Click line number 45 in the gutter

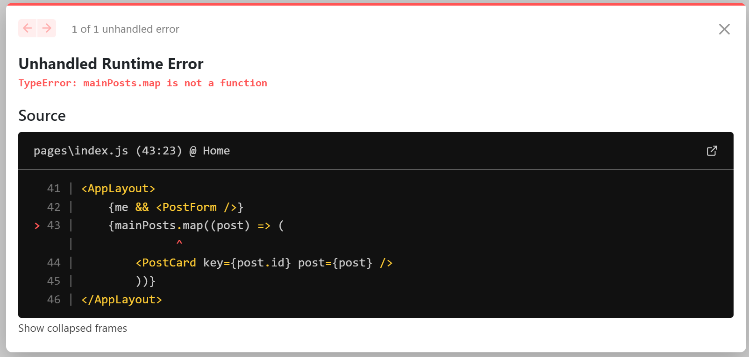pyautogui.click(x=54, y=281)
